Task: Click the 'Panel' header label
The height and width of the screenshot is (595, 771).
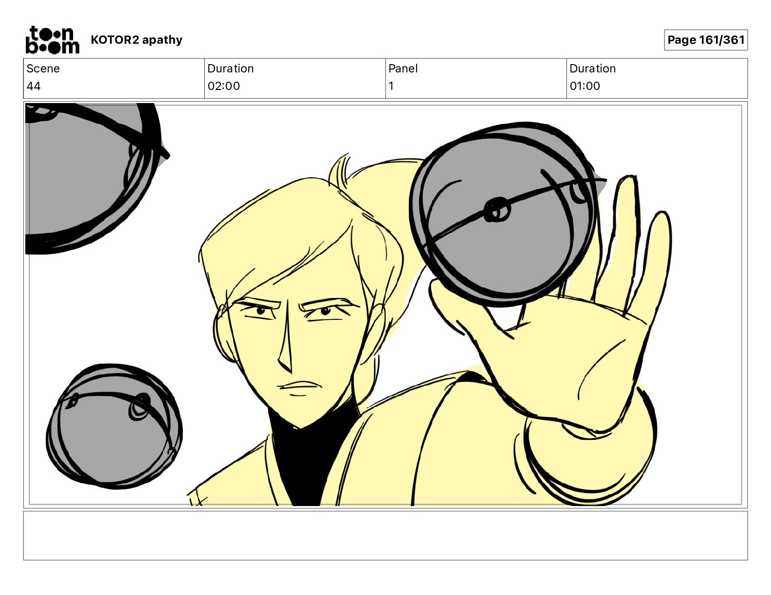Action: tap(403, 69)
